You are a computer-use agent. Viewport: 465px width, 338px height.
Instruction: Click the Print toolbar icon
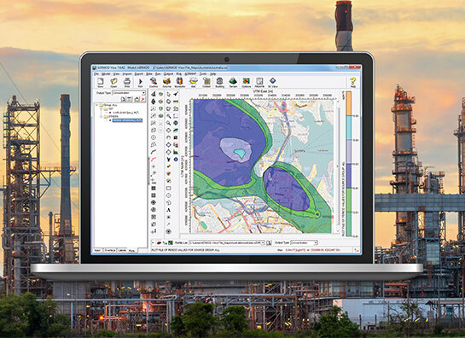(127, 82)
